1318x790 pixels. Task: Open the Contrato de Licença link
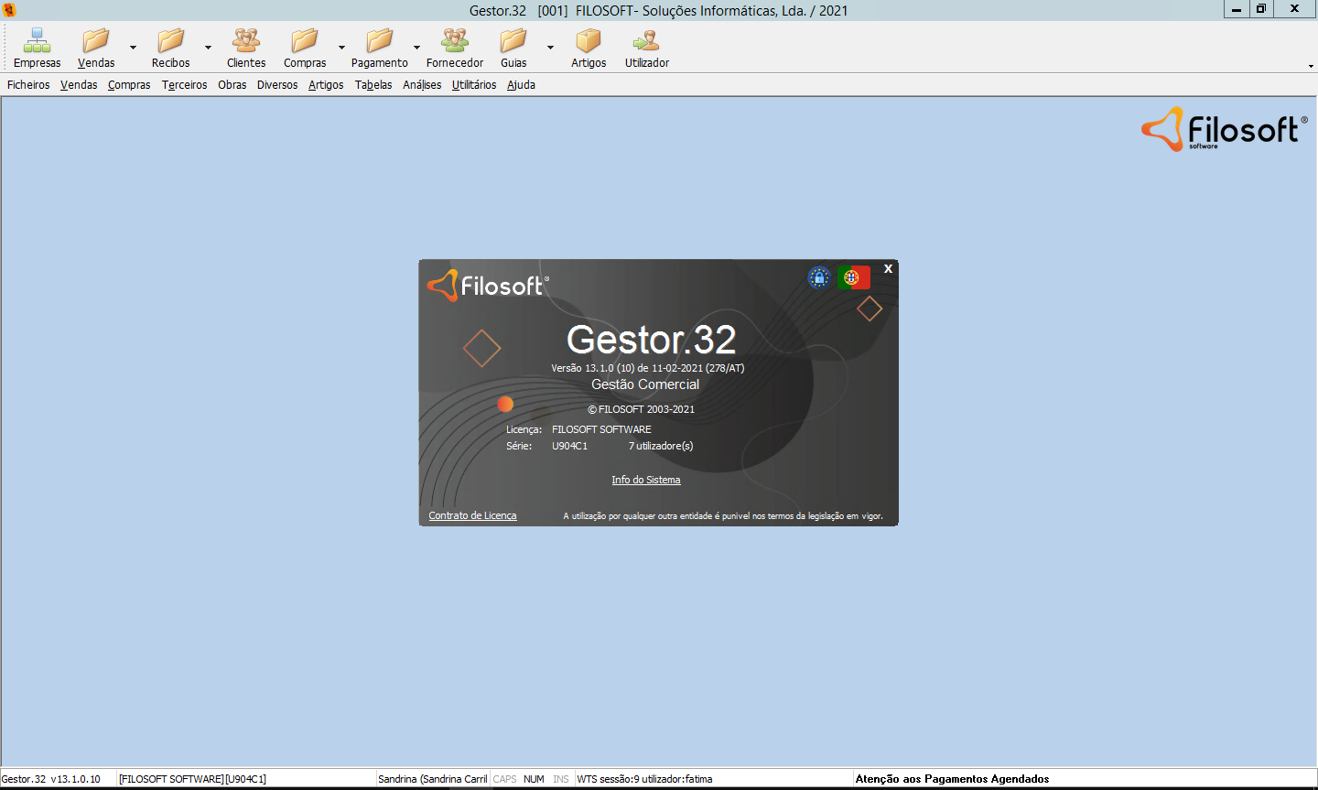pyautogui.click(x=472, y=515)
